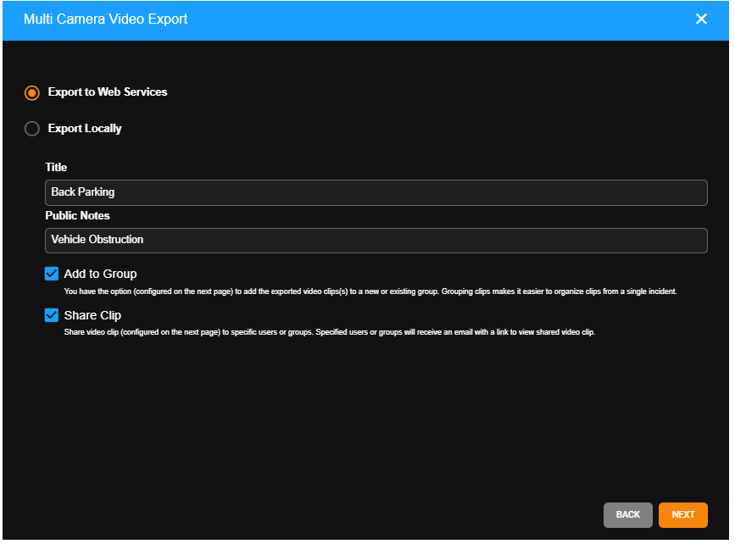Click the Multi Camera Video Export title bar
The height and width of the screenshot is (544, 735).
[105, 18]
